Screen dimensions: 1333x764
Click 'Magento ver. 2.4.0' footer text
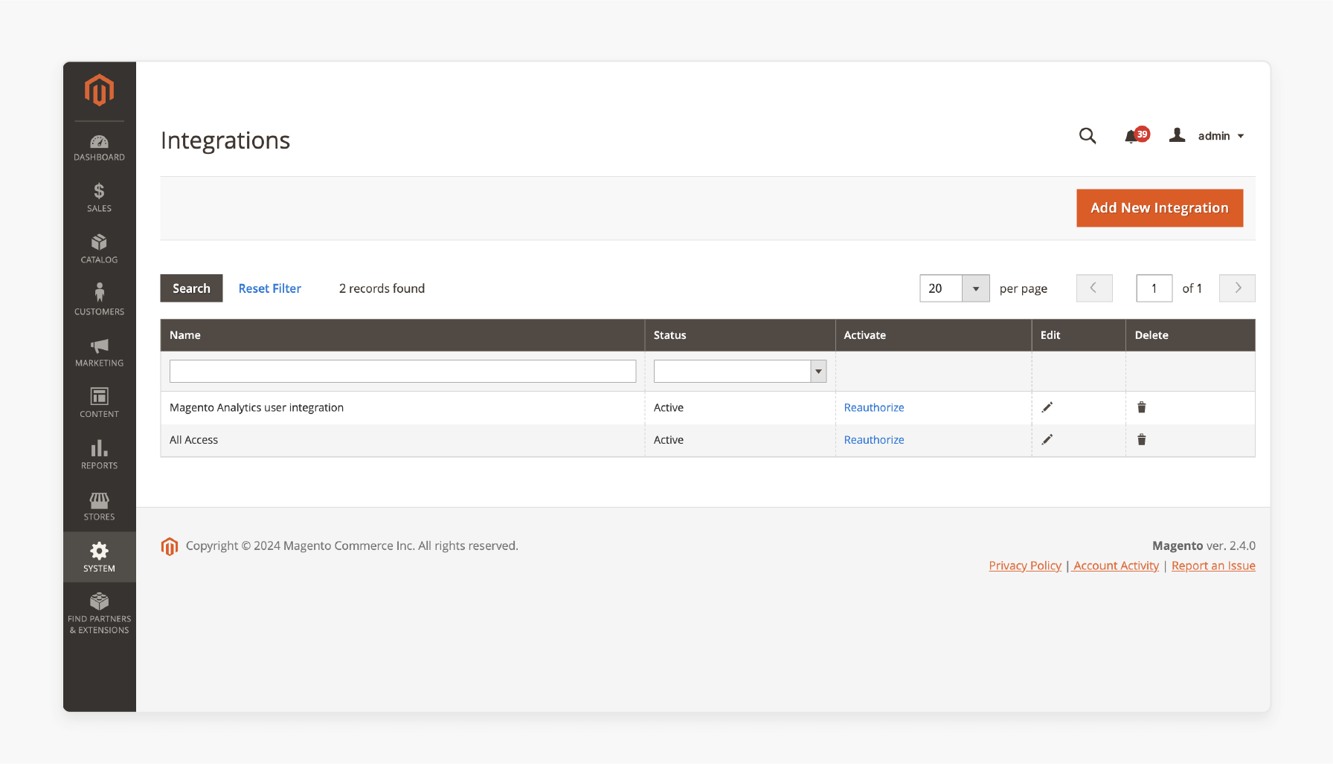tap(1204, 546)
